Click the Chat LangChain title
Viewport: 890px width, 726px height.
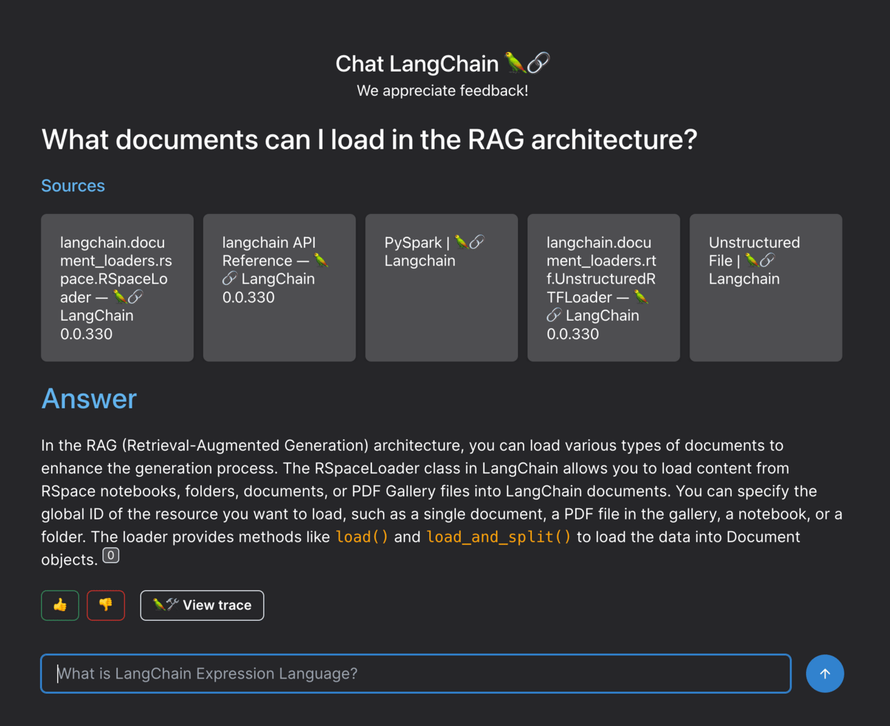442,63
